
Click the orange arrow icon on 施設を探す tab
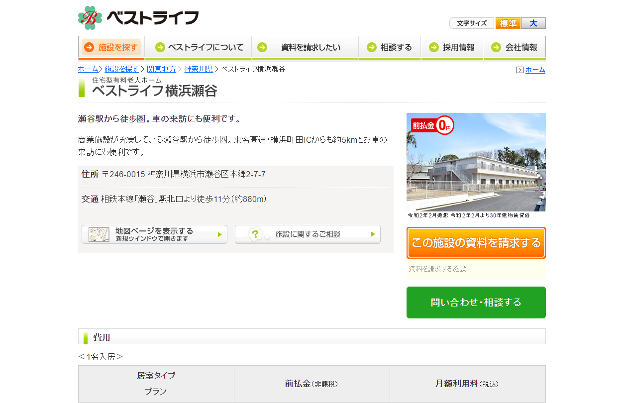[89, 47]
